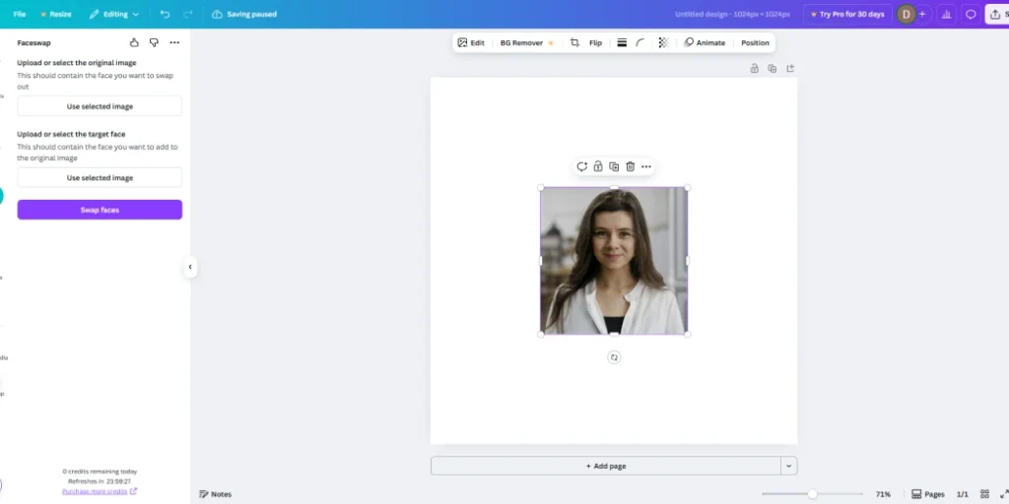Give Faceswap a thumbs up
Screen dimensions: 1009x504
(x=134, y=43)
